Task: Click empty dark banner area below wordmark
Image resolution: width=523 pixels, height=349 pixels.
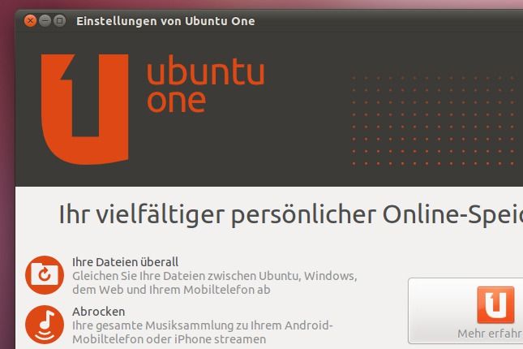Action: (x=234, y=150)
